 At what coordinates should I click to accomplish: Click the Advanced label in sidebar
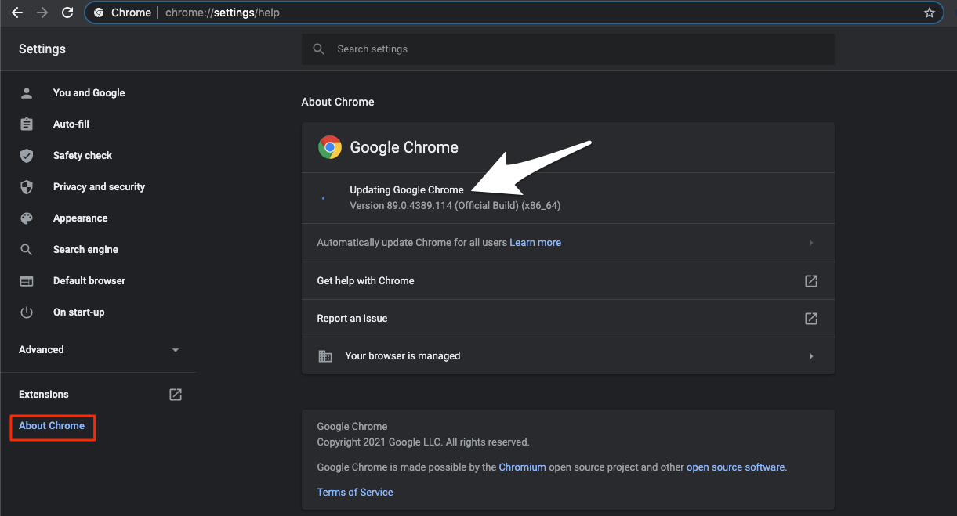click(42, 350)
